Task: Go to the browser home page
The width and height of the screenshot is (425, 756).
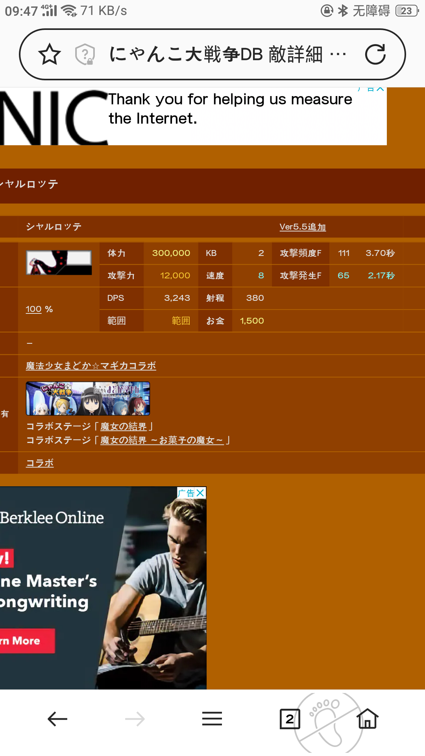Action: [368, 718]
